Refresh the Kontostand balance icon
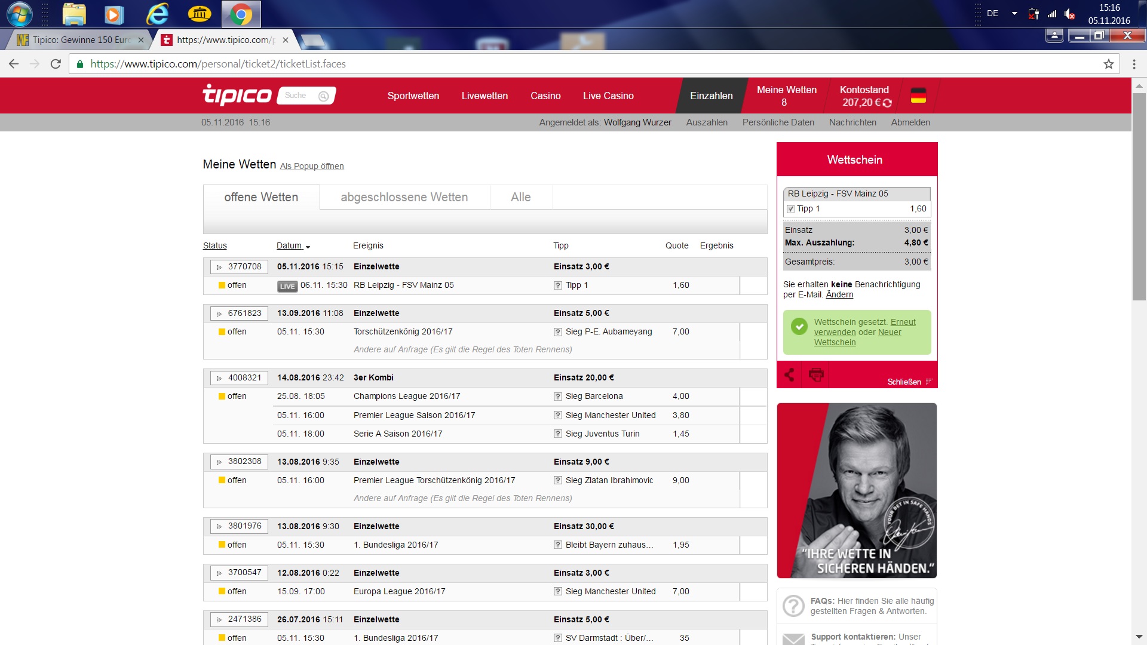This screenshot has height=645, width=1147. click(887, 103)
